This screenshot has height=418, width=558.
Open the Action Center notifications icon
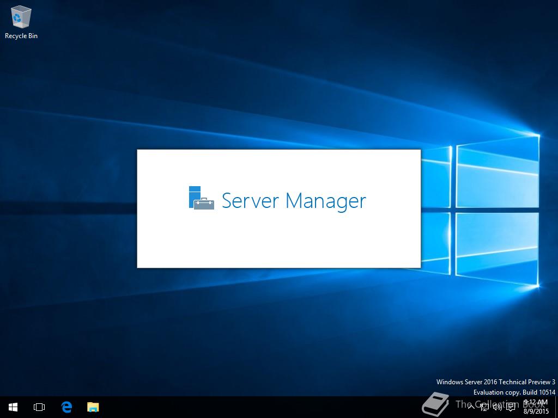[511, 407]
